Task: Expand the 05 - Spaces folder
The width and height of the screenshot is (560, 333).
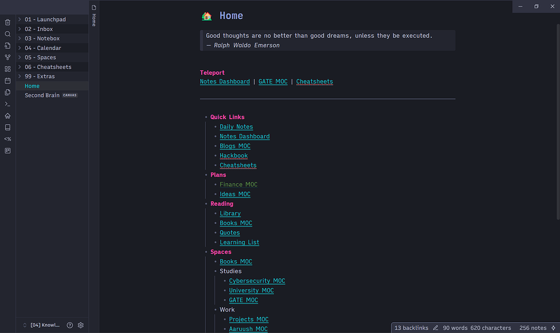Action: coord(20,57)
